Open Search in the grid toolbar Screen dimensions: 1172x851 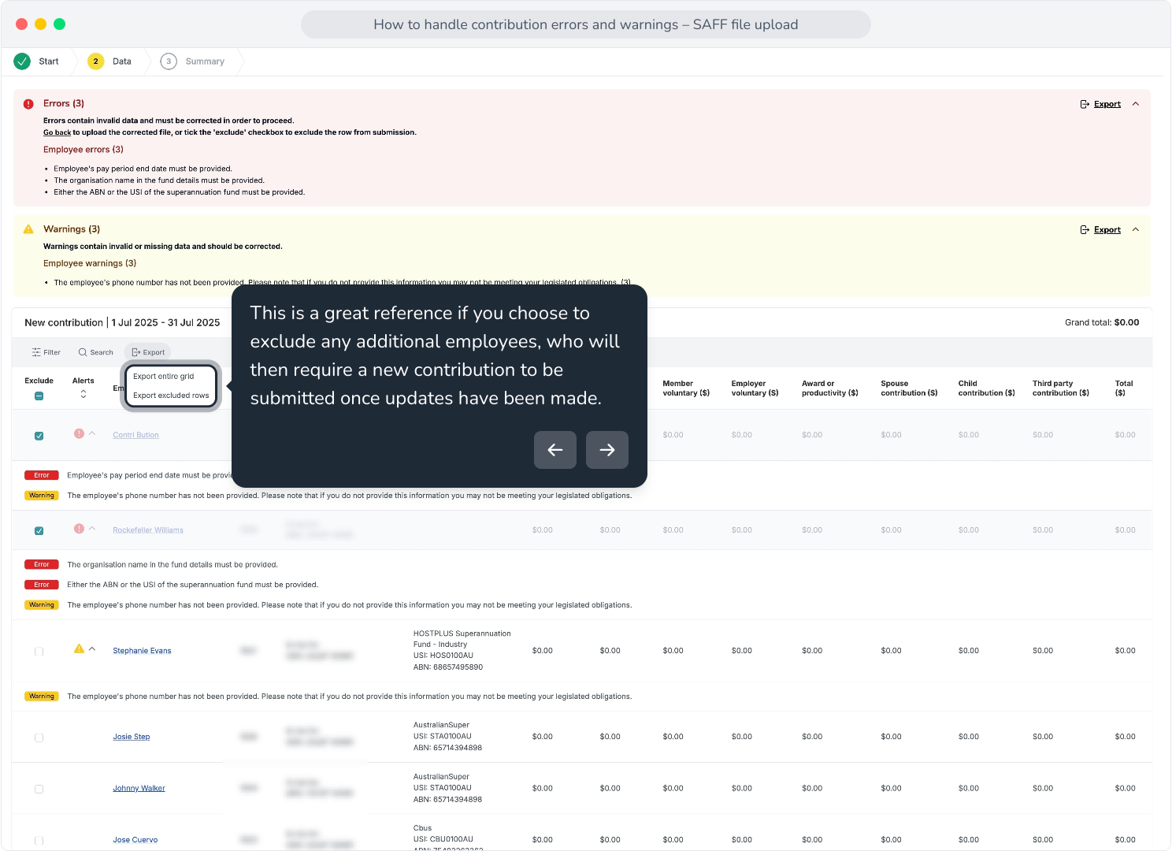click(x=96, y=352)
